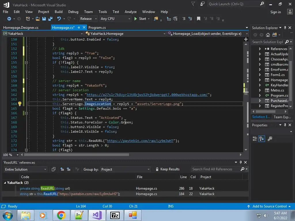Go to next location in references list
295x221 pixels.
click(69, 169)
